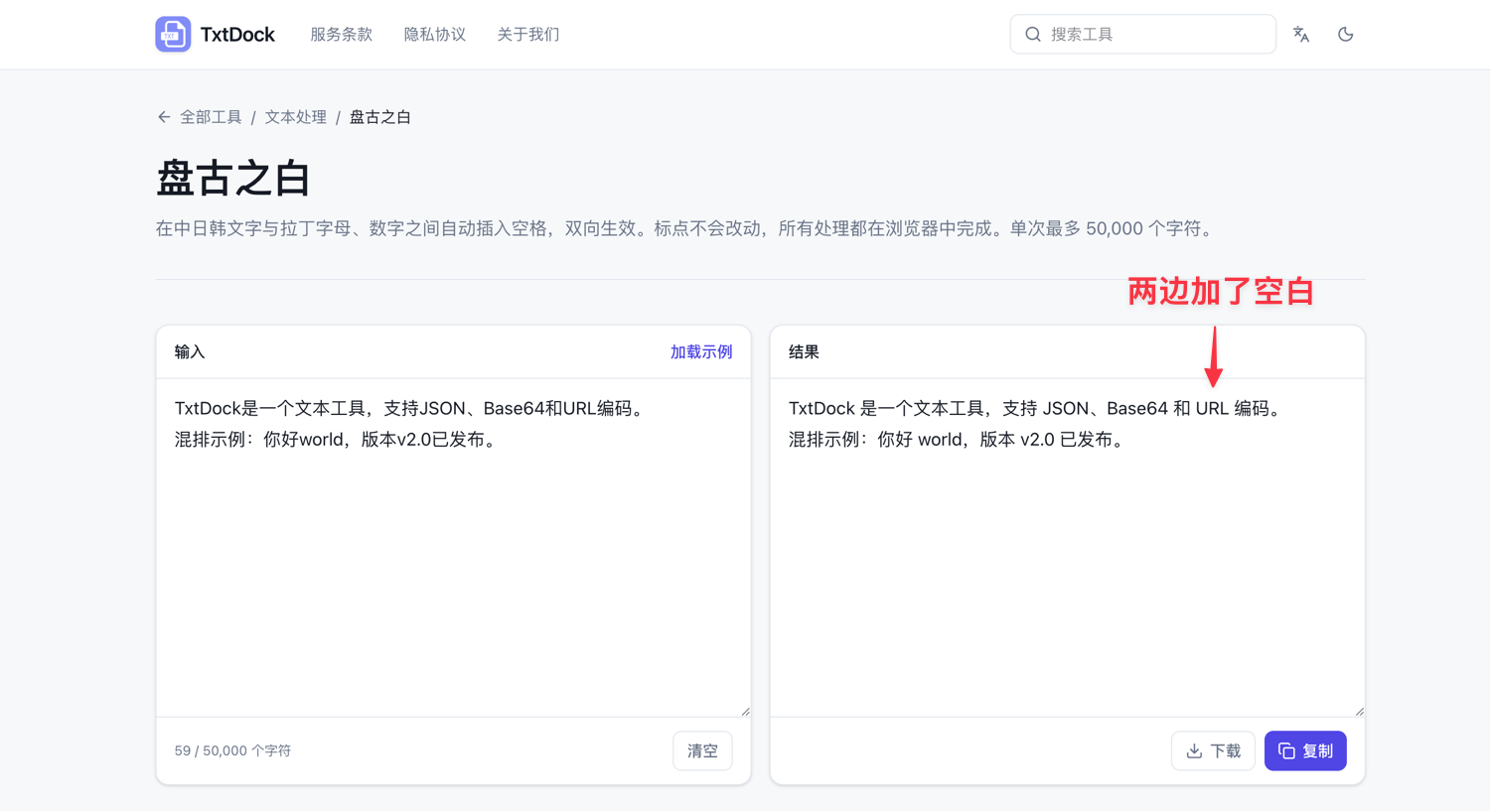Click the 盘古之白 page heading

coord(233,179)
